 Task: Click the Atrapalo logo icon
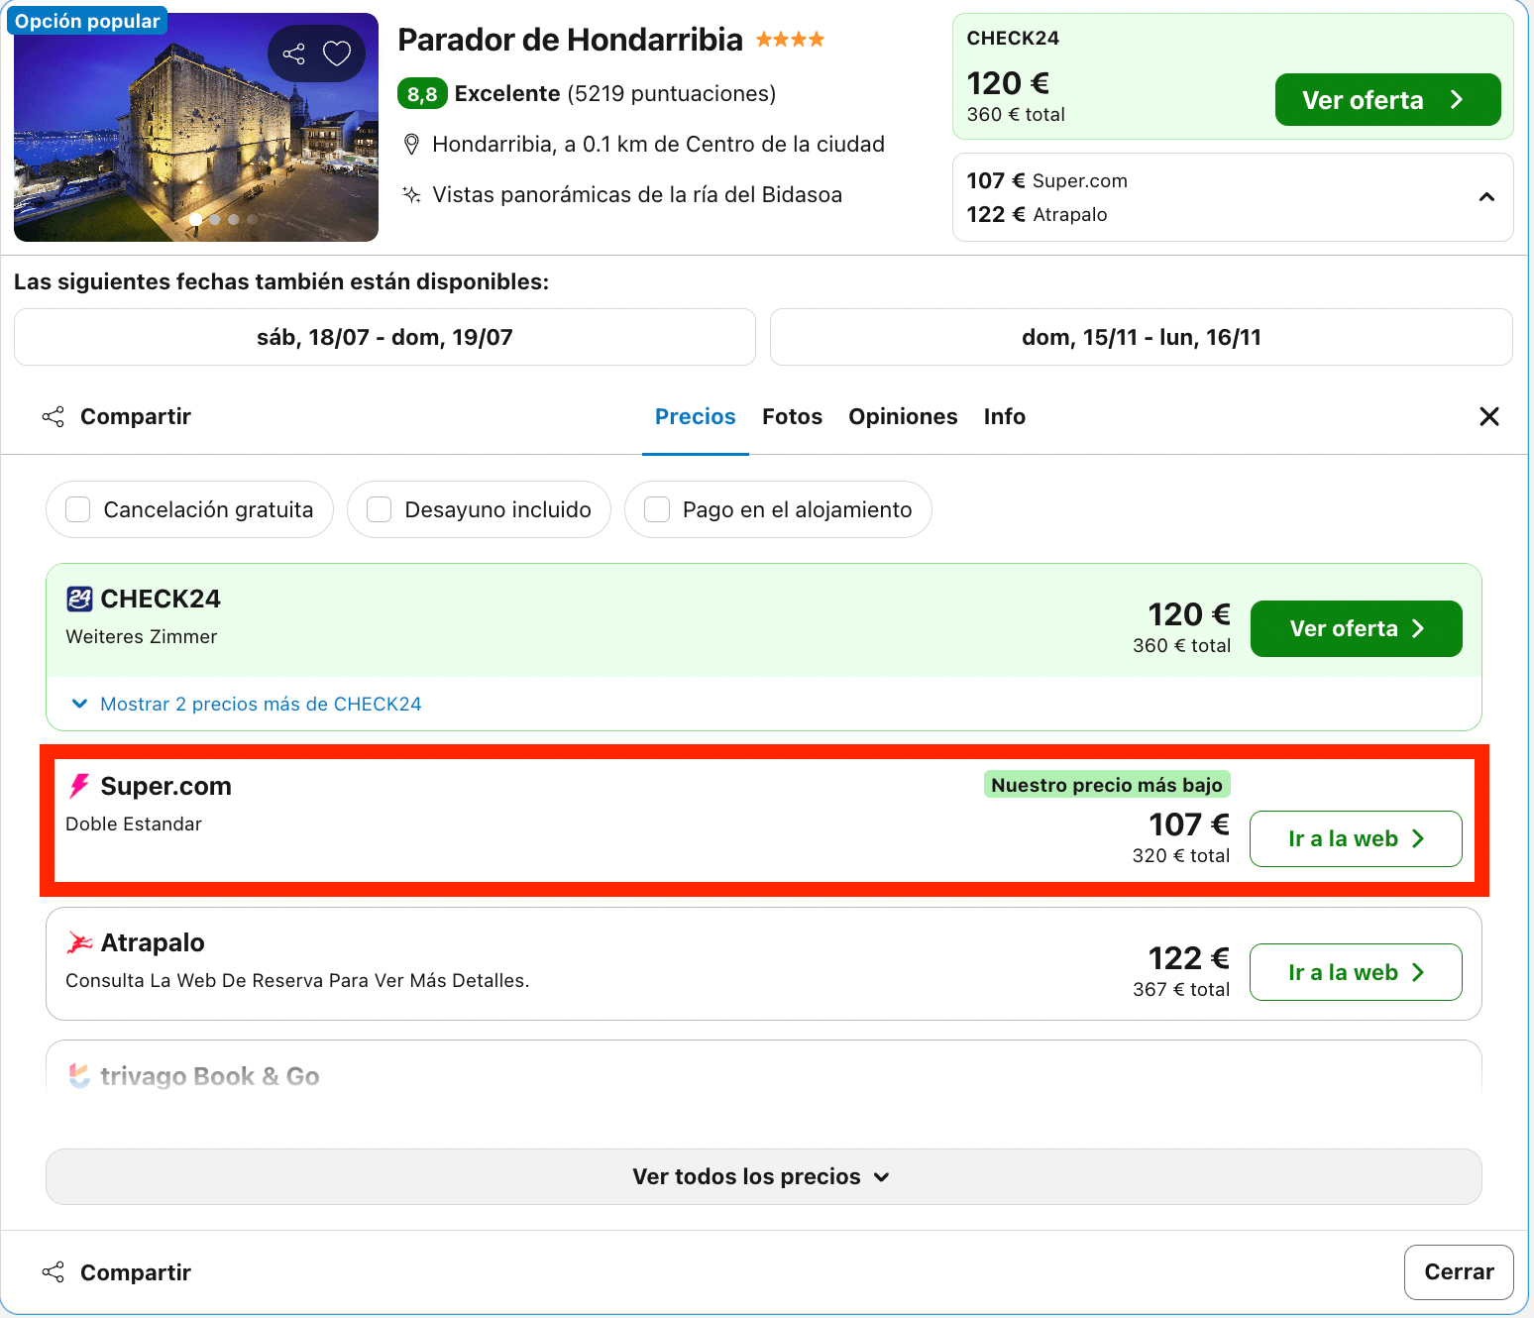click(79, 942)
